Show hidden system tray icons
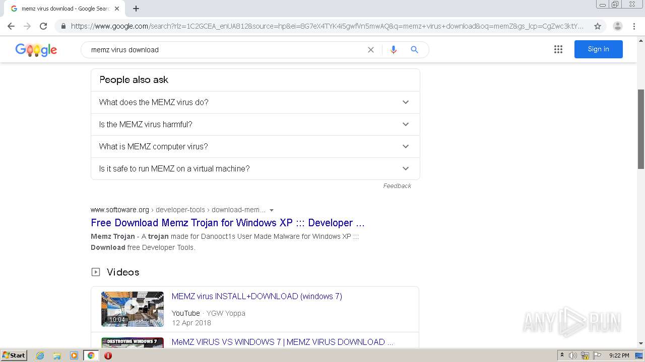Screen dimensions: 645x362 [562, 355]
